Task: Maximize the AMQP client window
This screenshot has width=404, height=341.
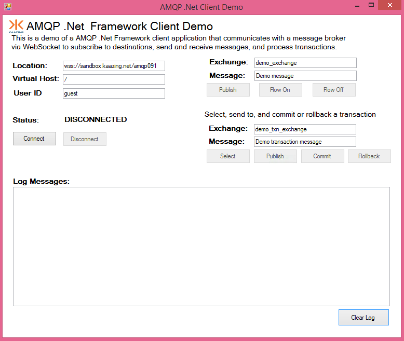Action: [x=371, y=5]
